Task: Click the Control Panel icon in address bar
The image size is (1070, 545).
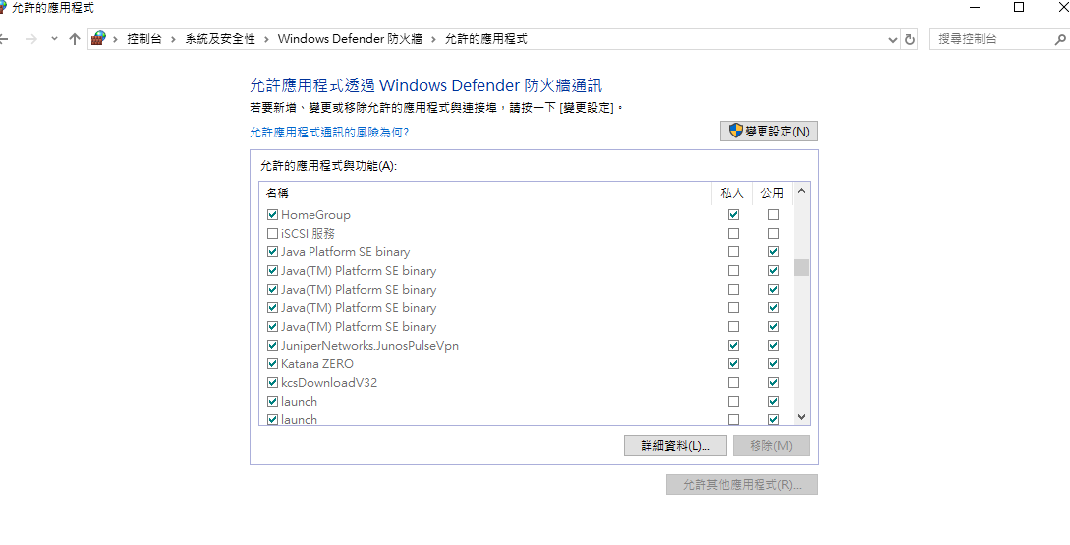Action: pyautogui.click(x=98, y=39)
